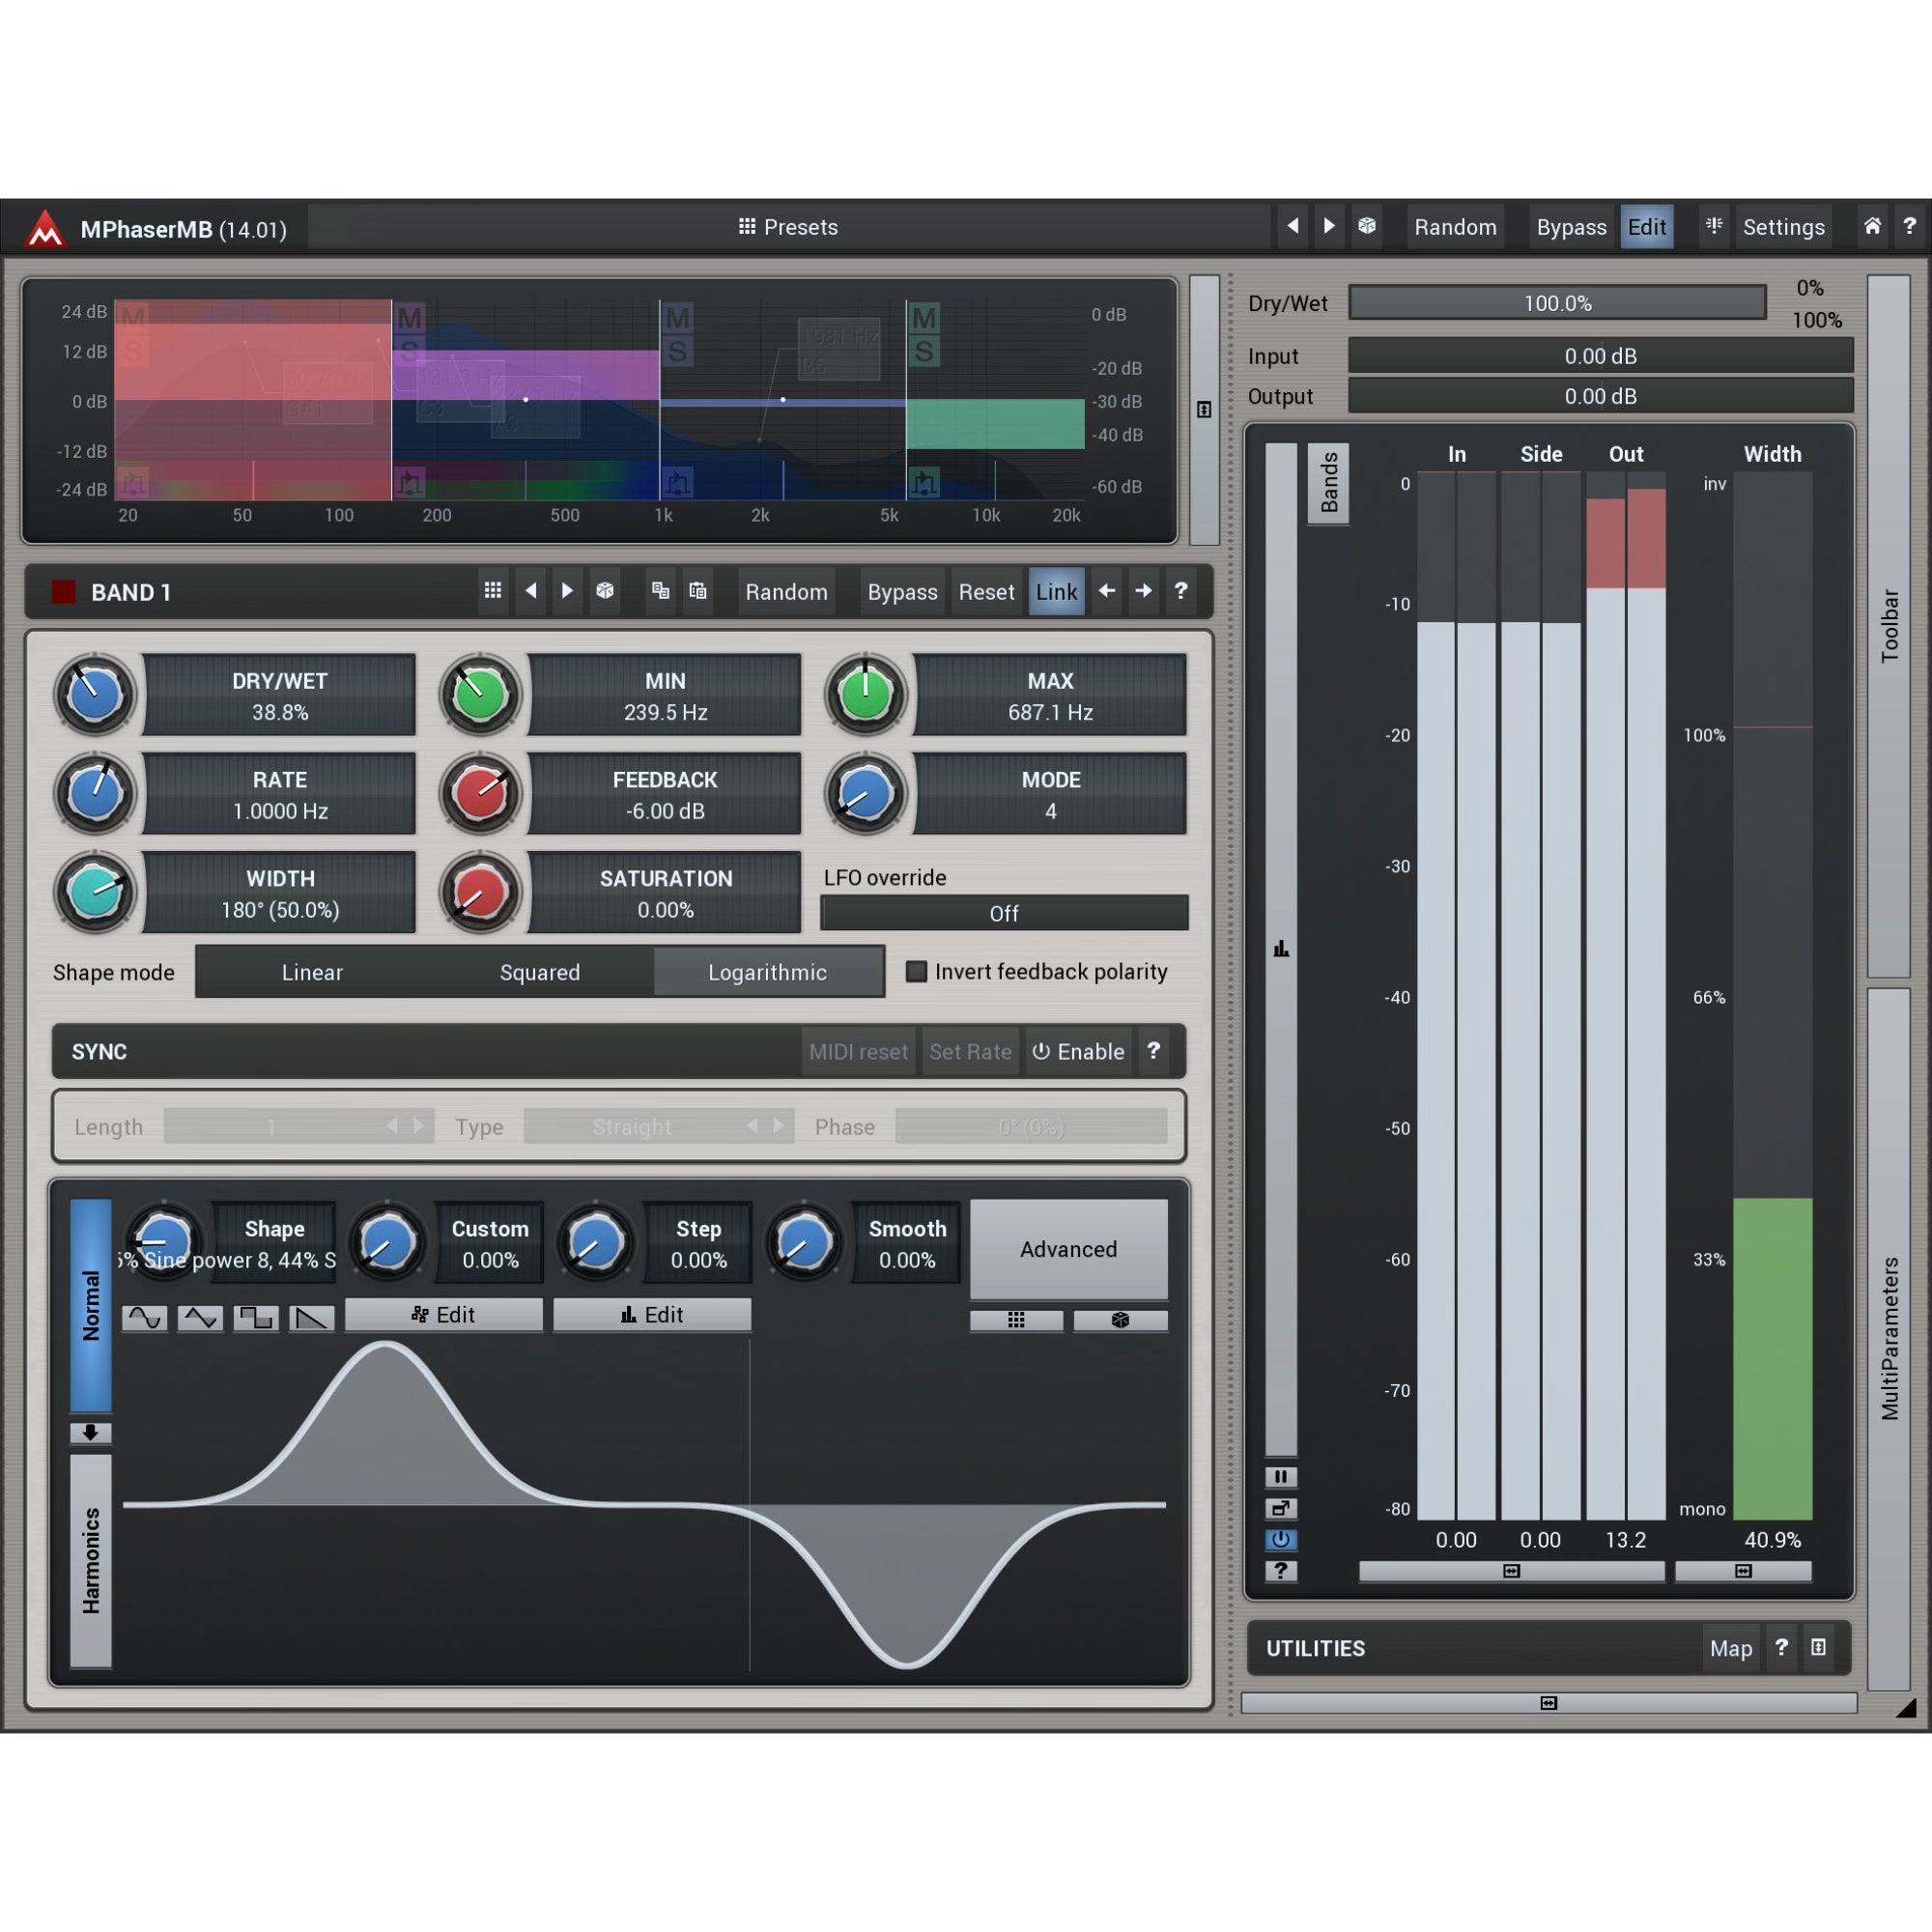Switch to Normal LFO tab
Screen dimensions: 1932x1932
91,1305
